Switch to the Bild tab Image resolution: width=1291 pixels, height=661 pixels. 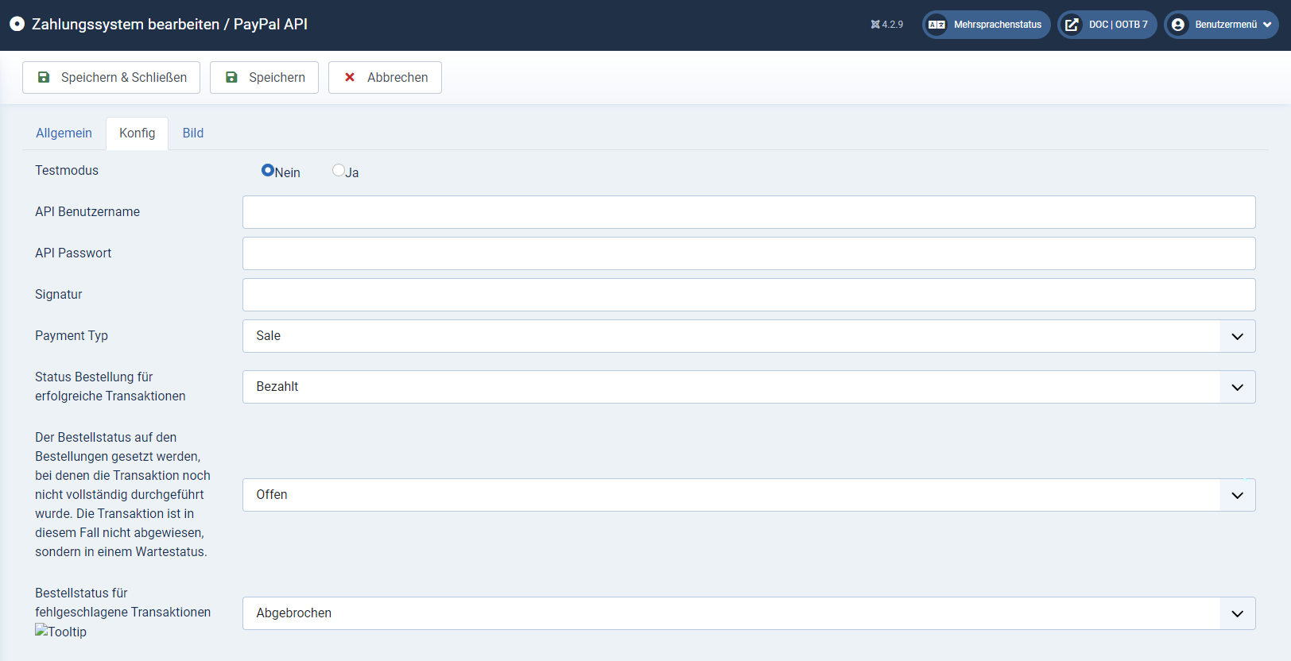click(193, 133)
